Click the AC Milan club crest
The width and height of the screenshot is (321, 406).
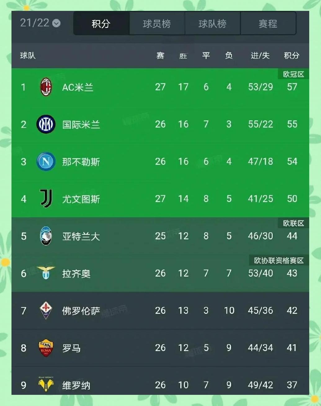point(46,87)
